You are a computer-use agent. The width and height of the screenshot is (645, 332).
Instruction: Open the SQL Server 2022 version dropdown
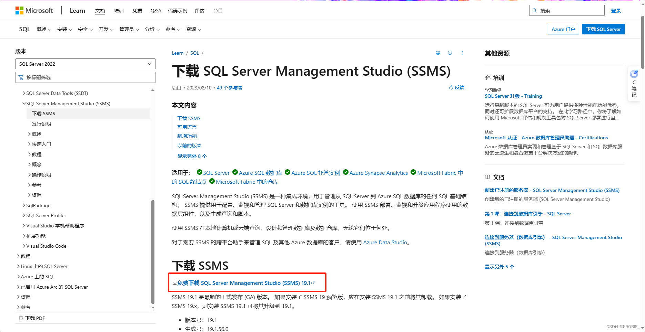click(x=85, y=64)
